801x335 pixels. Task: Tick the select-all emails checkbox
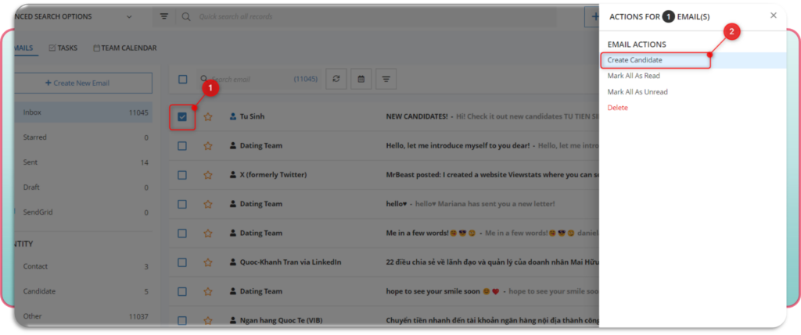click(183, 79)
